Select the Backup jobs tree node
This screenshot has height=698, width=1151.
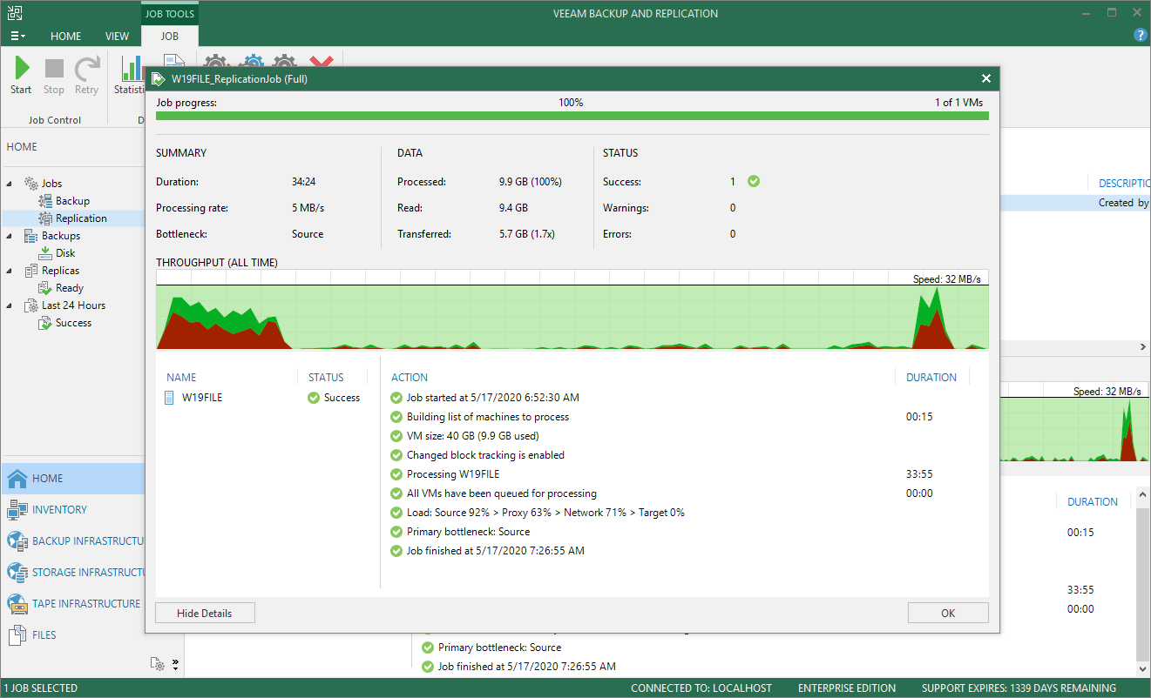(x=72, y=201)
